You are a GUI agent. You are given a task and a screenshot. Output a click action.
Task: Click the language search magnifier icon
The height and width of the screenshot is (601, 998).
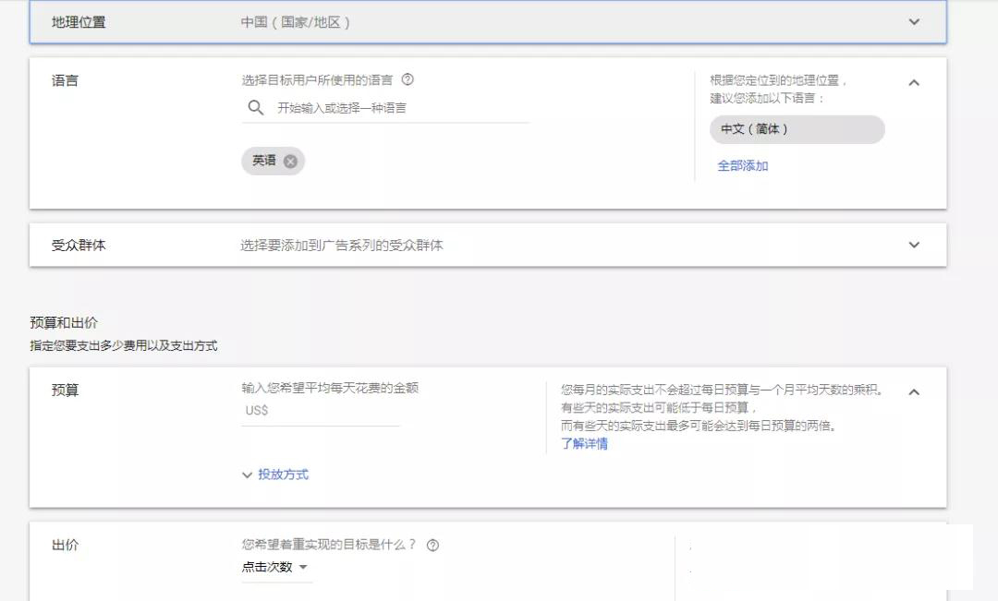[x=255, y=107]
